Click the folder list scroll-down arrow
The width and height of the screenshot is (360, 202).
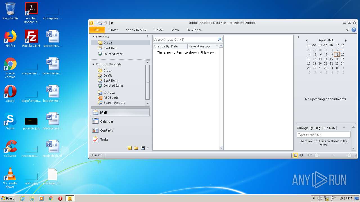click(147, 104)
